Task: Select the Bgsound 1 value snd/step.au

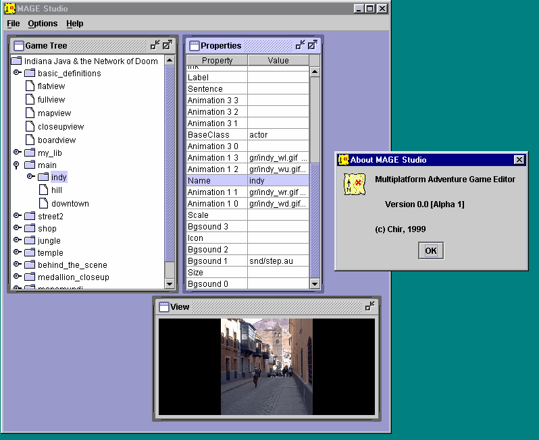Action: click(x=278, y=261)
